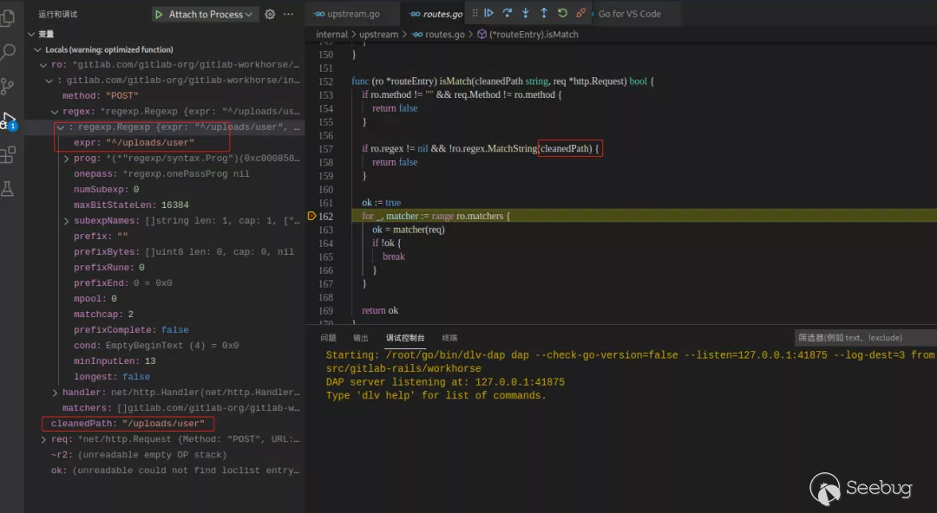Screen dimensions: 937x513
Task: Click the Continue debug button
Action: 488,14
